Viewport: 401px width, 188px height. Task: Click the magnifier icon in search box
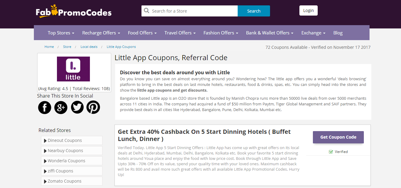[147, 11]
